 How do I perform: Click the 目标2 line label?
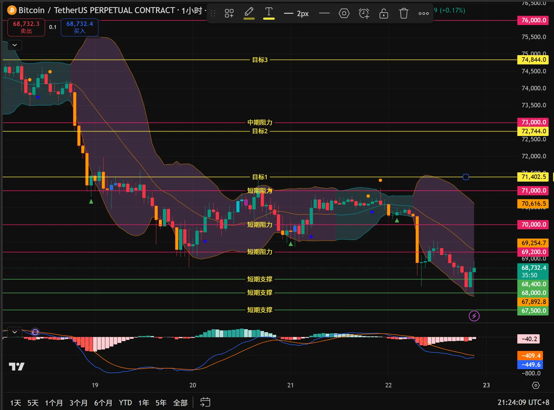pos(260,131)
